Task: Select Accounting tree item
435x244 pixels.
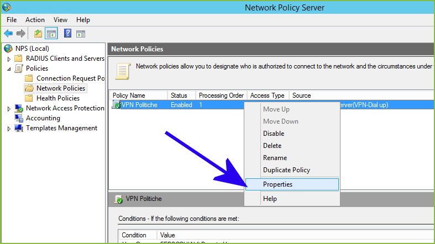Action: (x=43, y=118)
